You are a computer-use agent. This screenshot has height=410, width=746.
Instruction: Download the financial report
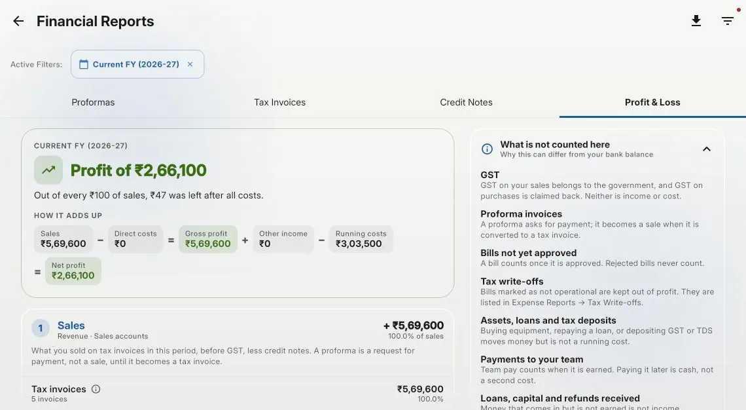(x=696, y=21)
